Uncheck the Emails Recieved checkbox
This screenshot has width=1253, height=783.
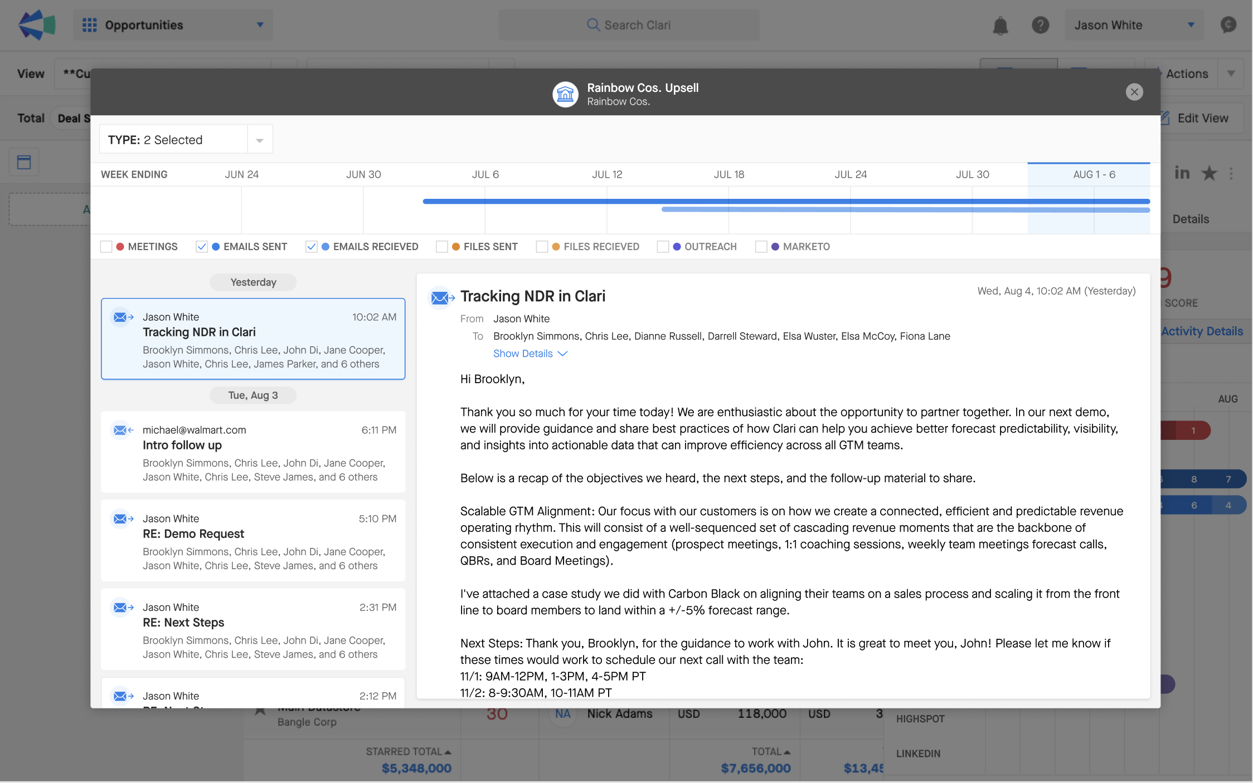(312, 247)
